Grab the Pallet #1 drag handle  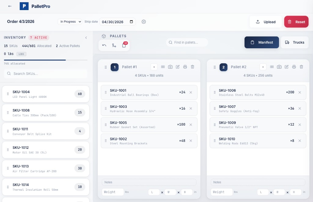(105, 67)
